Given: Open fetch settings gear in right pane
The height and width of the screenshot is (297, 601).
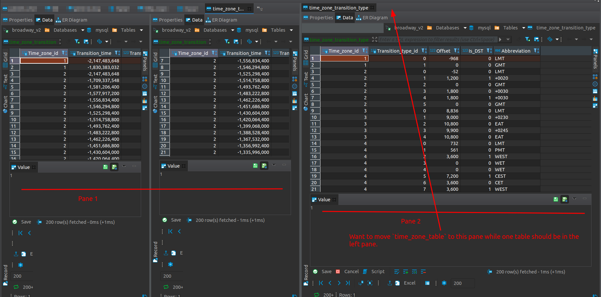Looking at the screenshot, I should point(444,283).
